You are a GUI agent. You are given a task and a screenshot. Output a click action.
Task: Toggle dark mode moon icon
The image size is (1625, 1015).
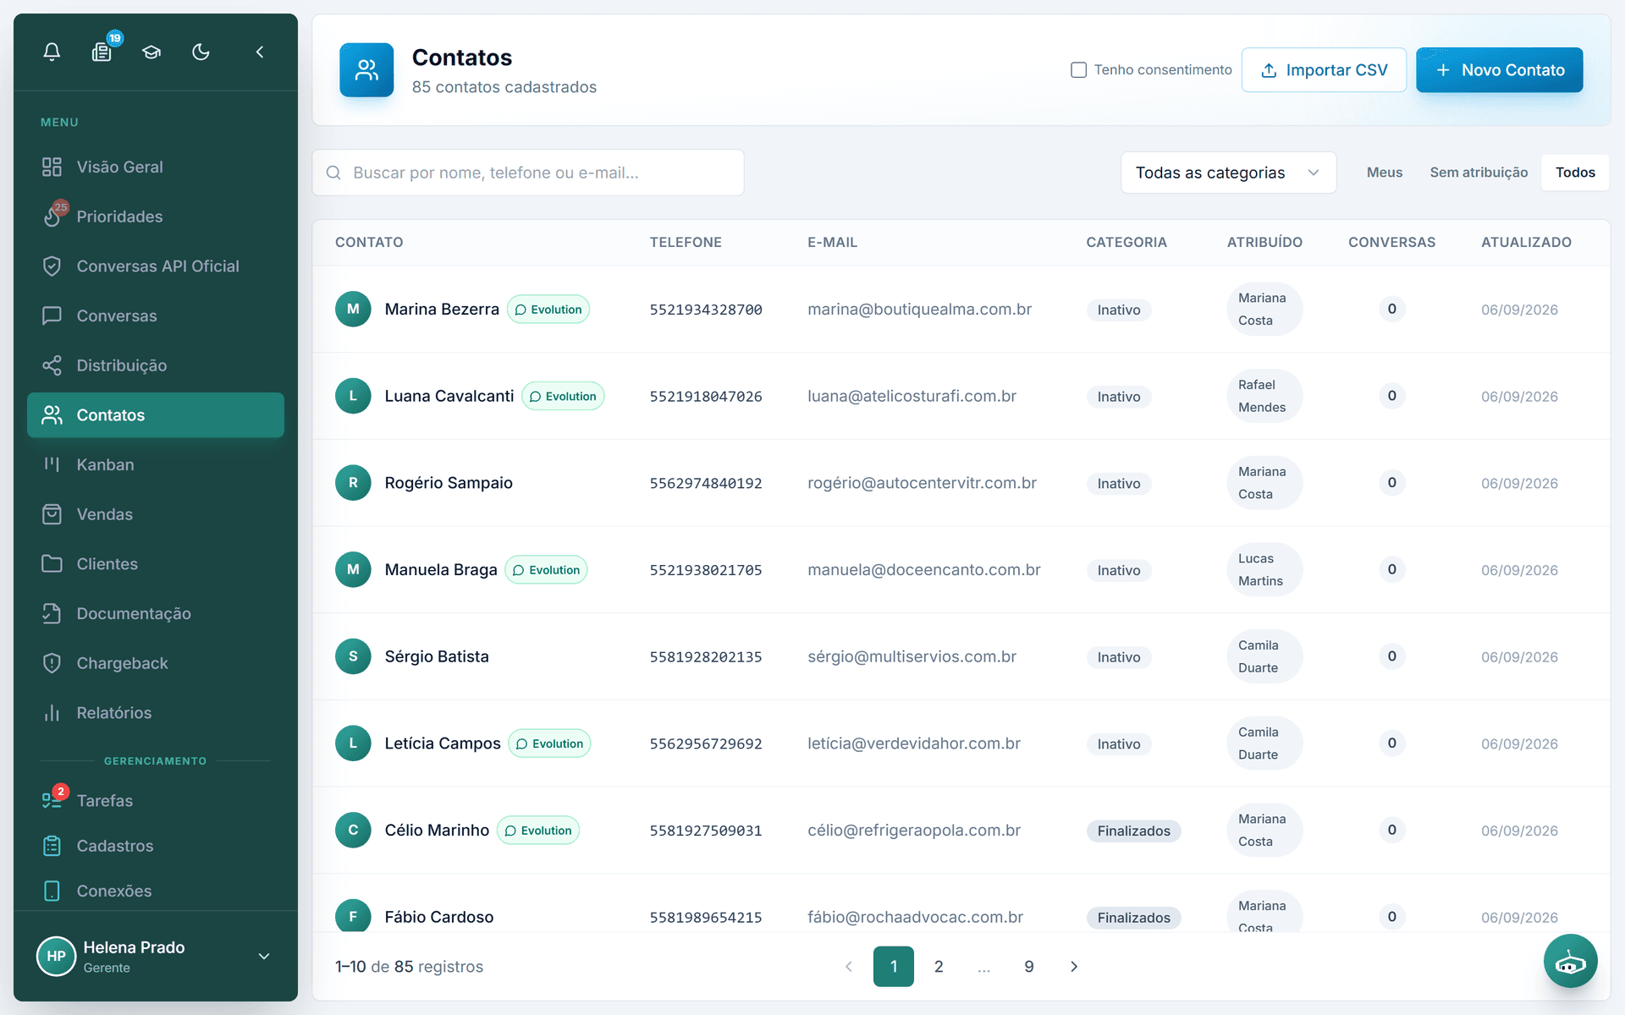click(x=201, y=52)
